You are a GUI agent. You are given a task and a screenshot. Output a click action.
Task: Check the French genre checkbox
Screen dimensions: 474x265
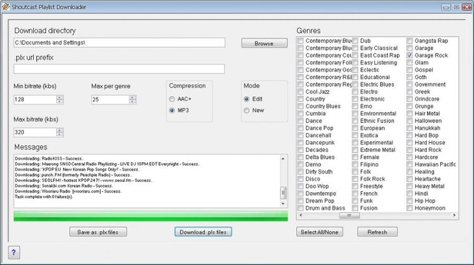[355, 194]
